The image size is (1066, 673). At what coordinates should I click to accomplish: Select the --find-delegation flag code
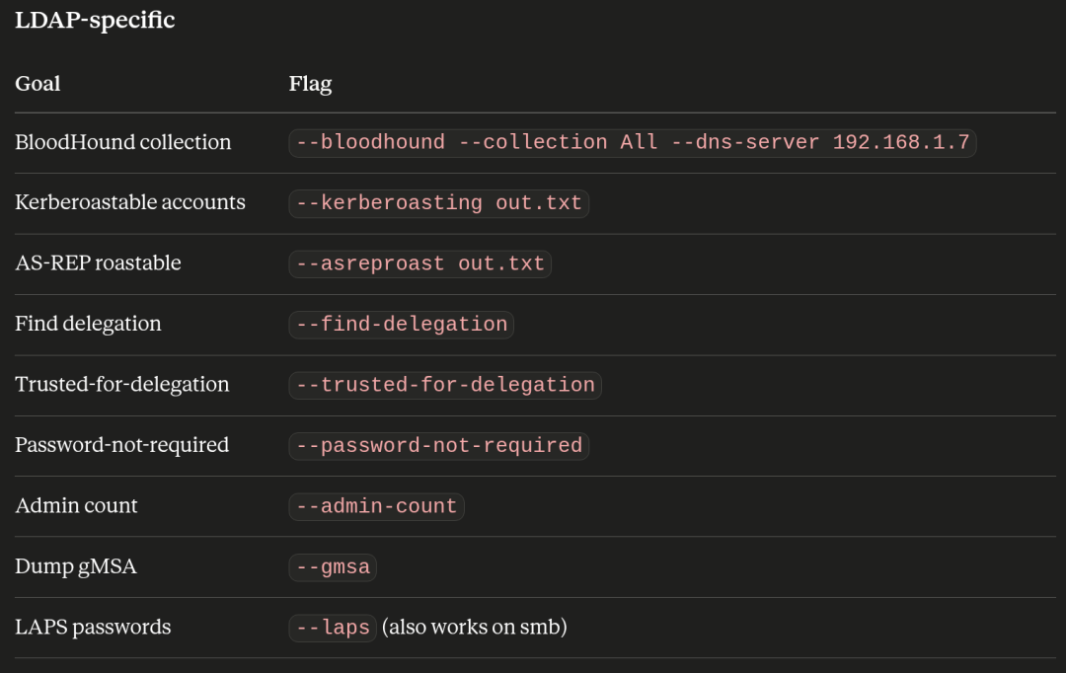[401, 325]
